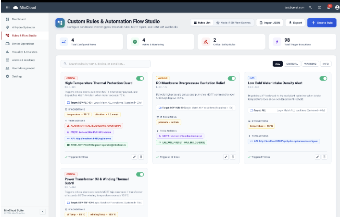Click the 'pressure > 6.2 bar' condition chip
Screen dimensions: 340x217
coord(168,122)
